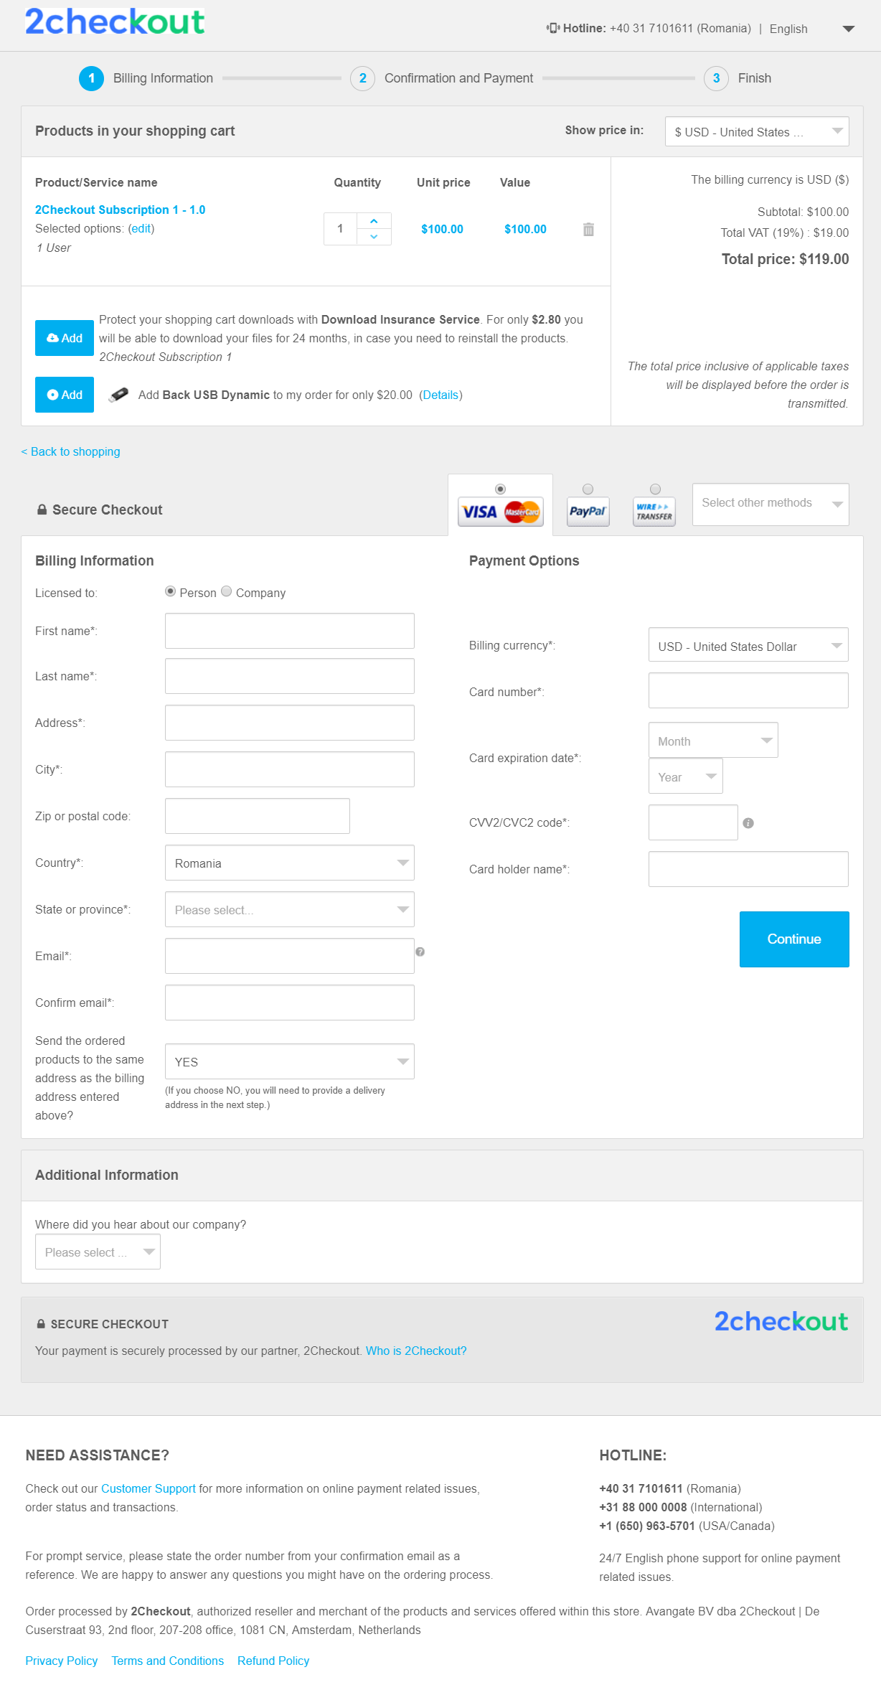Open the Show price in currency dropdown
Viewport: 881px width, 1685px height.
click(x=757, y=131)
